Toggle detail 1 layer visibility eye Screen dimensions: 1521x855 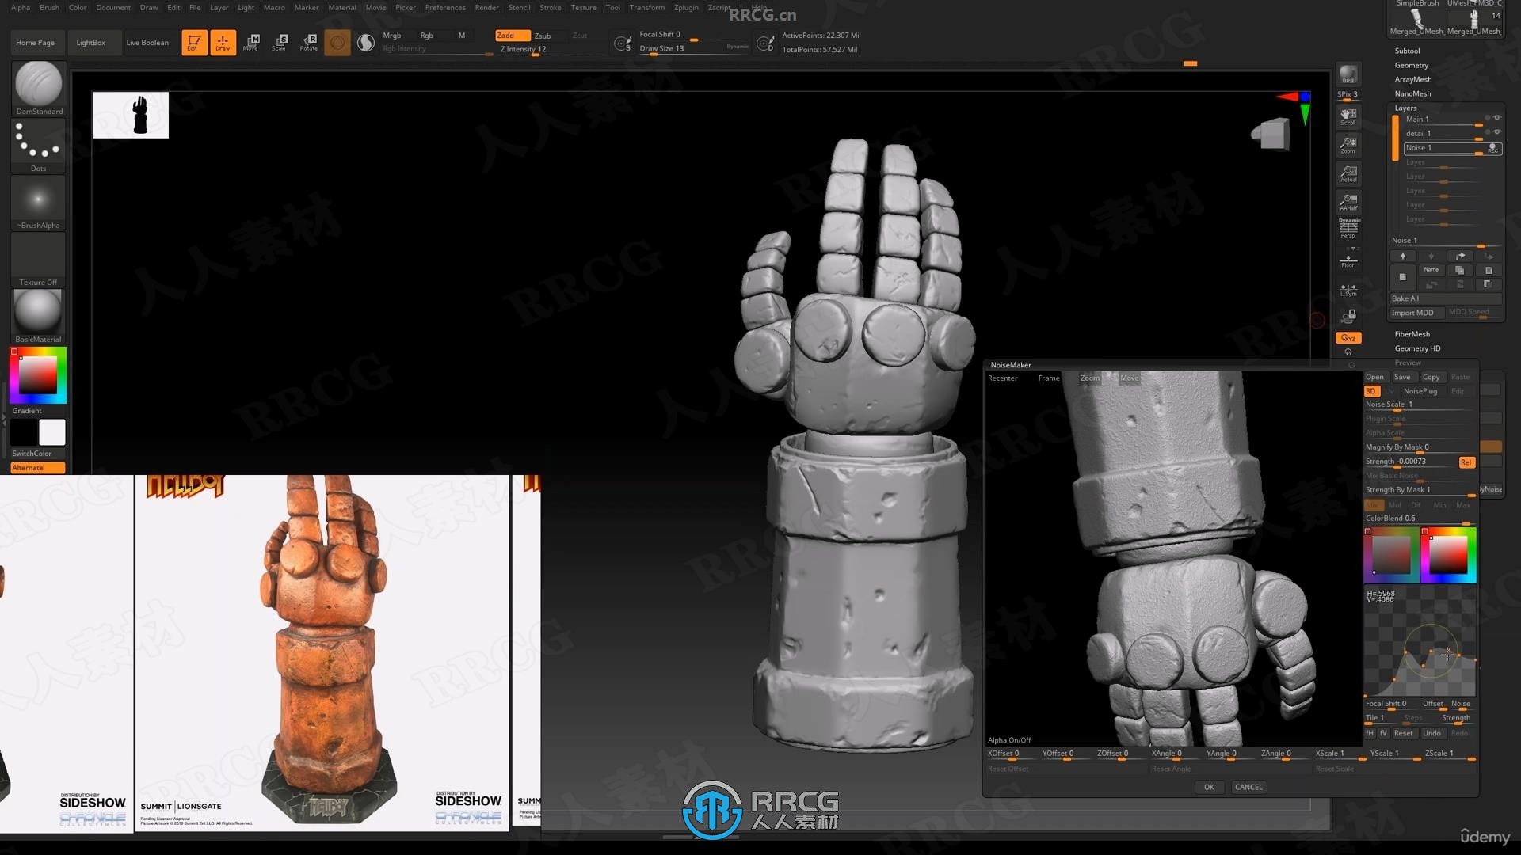click(1497, 132)
